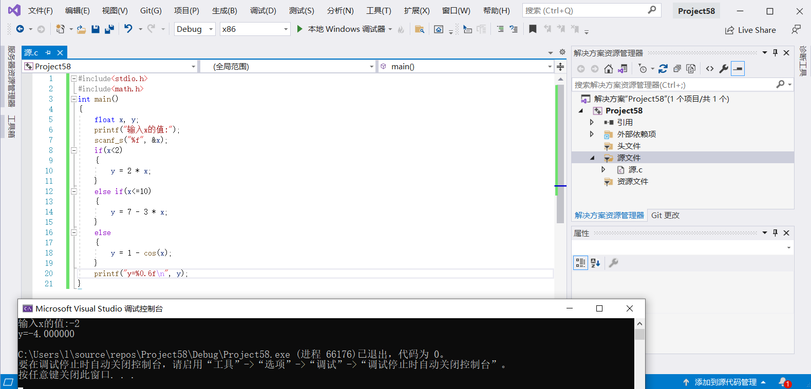Collapse the Project58 project node
Image resolution: width=811 pixels, height=389 pixels.
coord(581,111)
